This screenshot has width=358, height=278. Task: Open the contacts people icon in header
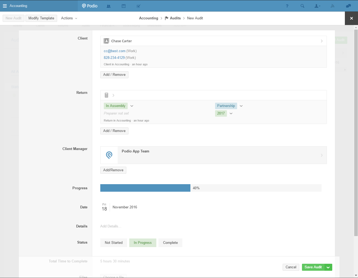(109, 6)
